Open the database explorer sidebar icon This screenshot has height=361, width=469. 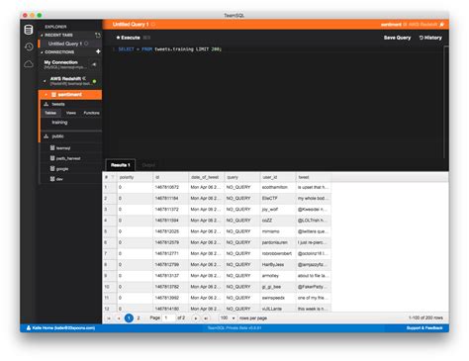pyautogui.click(x=29, y=30)
